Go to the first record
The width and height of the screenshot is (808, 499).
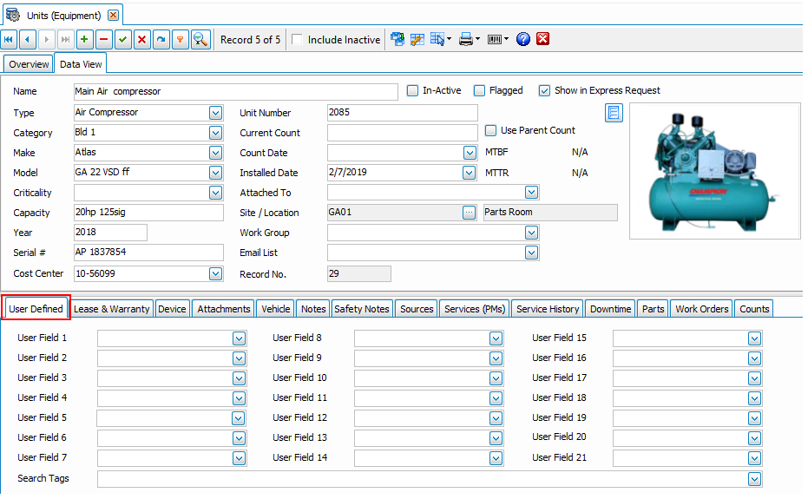coord(9,40)
